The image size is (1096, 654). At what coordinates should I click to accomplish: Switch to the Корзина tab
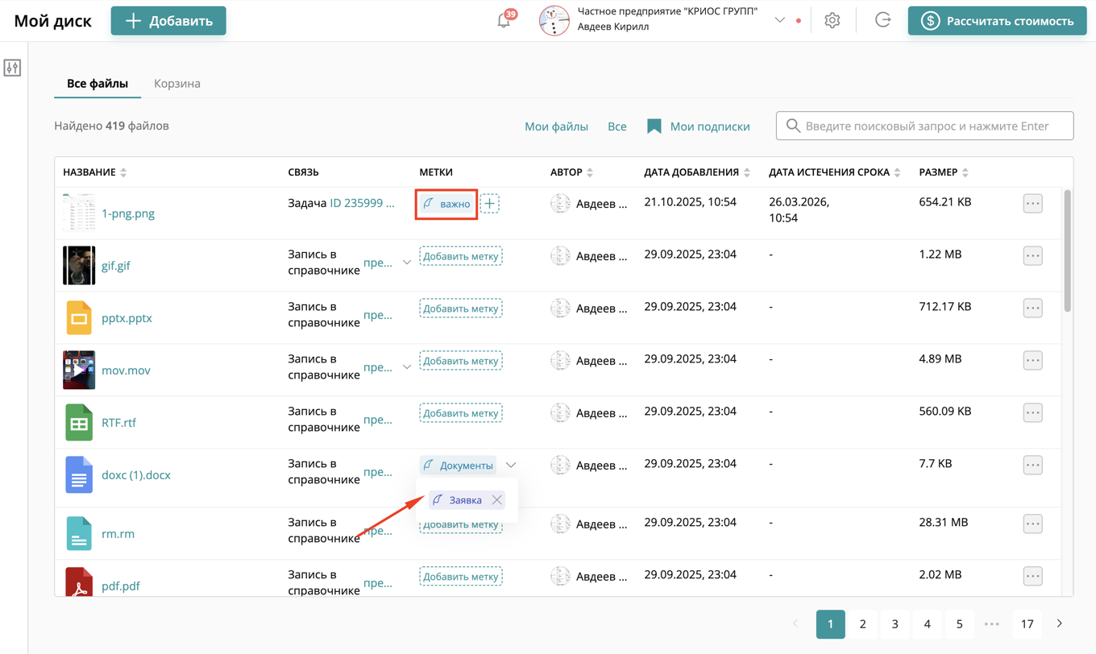pos(177,84)
